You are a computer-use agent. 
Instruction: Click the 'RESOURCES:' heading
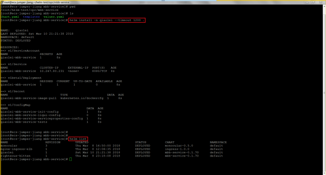pos(10,47)
